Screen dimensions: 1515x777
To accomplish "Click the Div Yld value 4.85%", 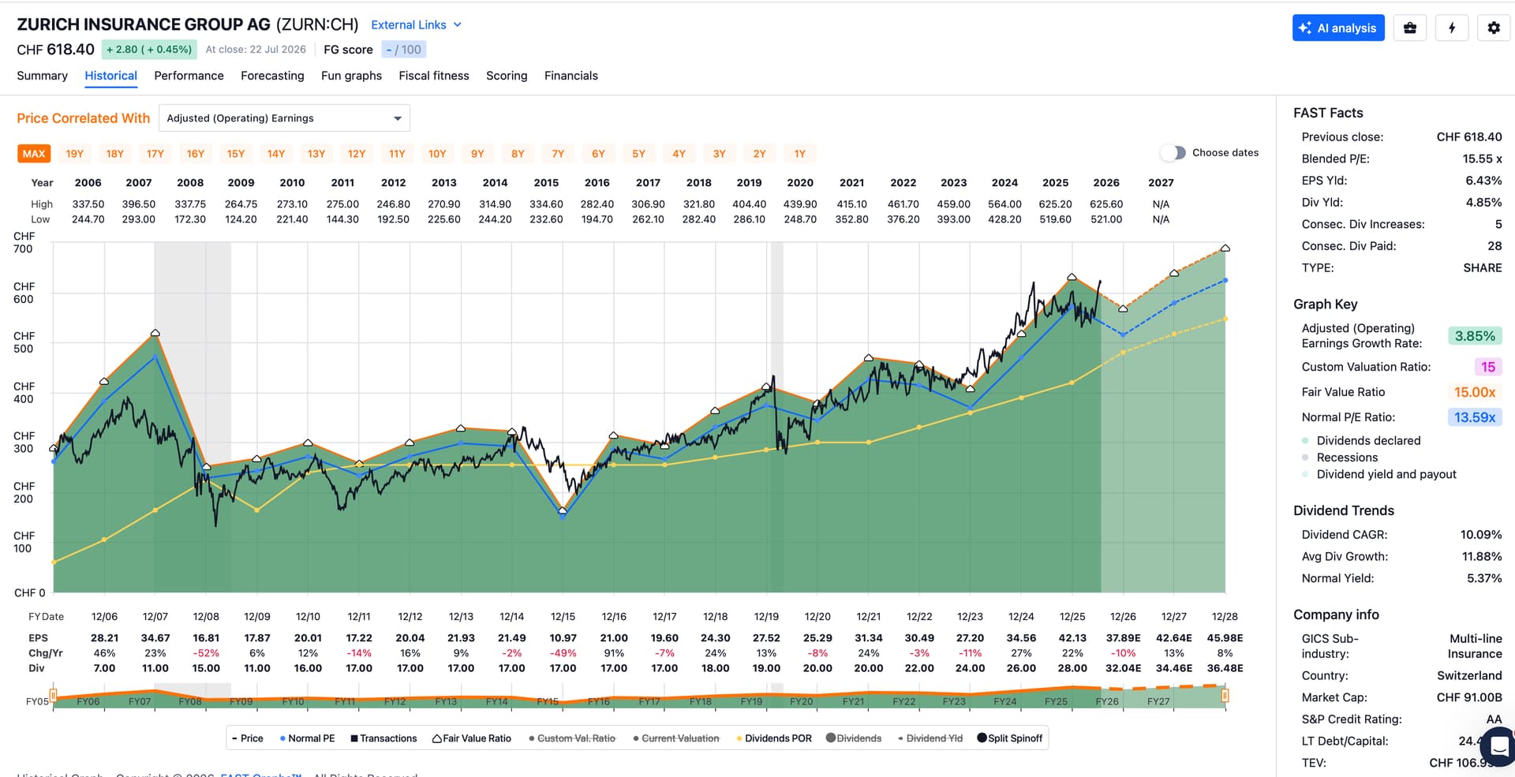I will (1484, 203).
